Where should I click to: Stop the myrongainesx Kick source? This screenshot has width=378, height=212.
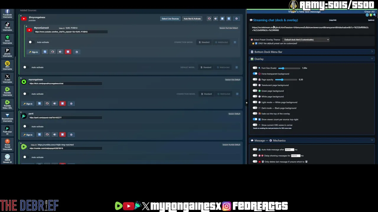coord(62,103)
